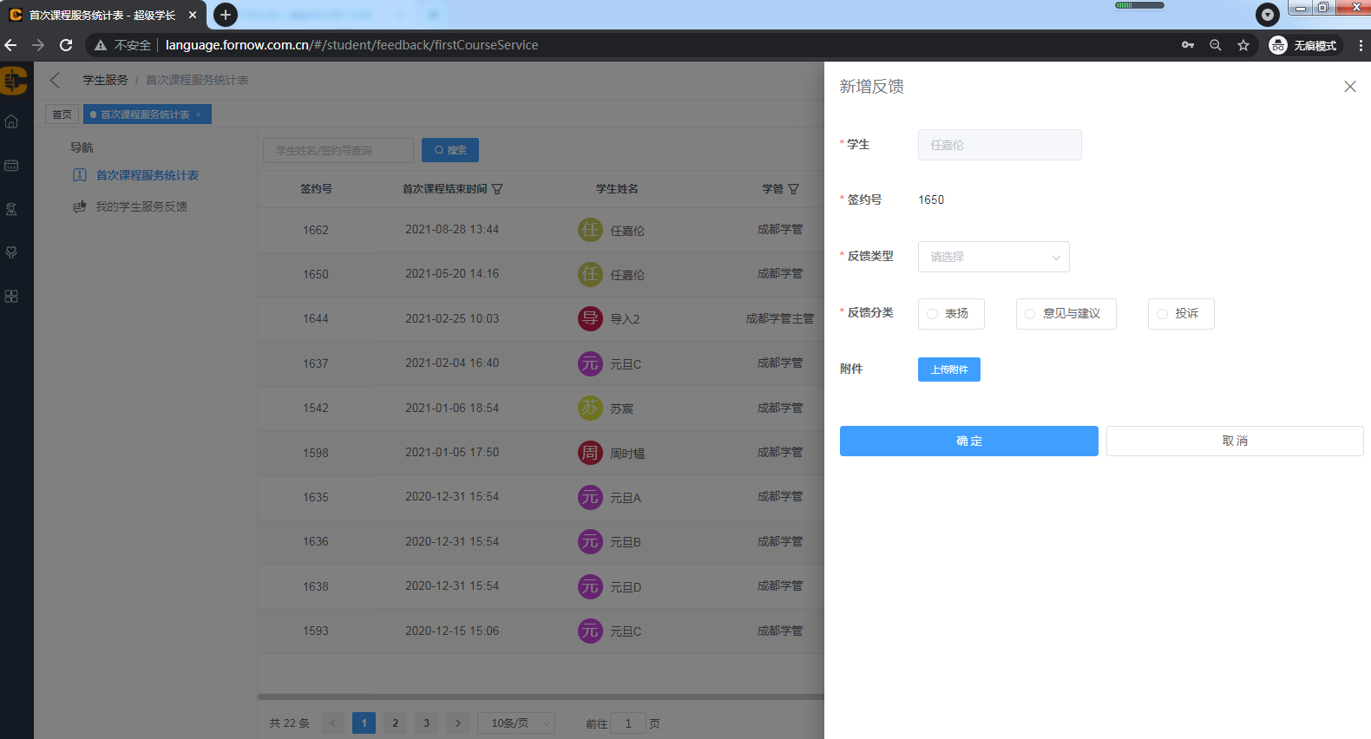Click filter icon beside 首次课程结束时间 header
The image size is (1371, 739).
tap(497, 189)
